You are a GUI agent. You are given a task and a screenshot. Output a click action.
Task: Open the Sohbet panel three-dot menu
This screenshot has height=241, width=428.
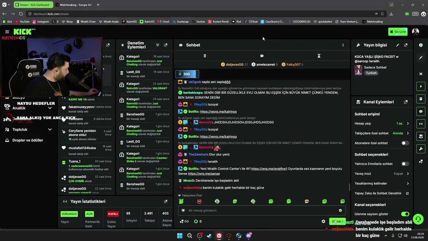tap(343, 45)
